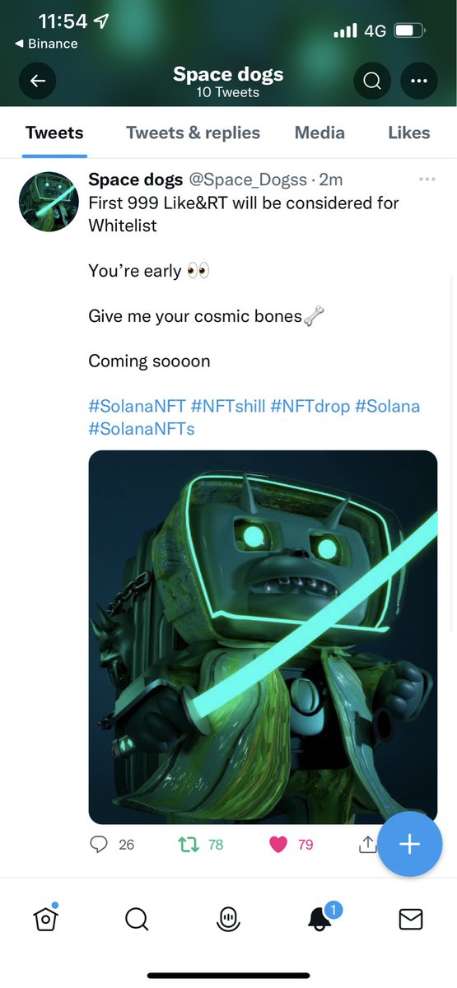This screenshot has width=457, height=988.
Task: Return to the Binance app
Action: pyautogui.click(x=47, y=44)
